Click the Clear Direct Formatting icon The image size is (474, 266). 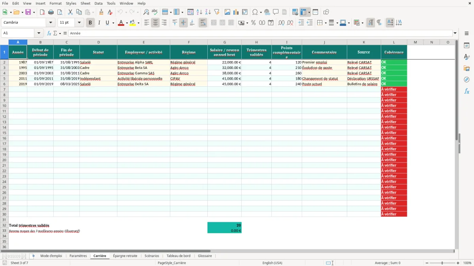tap(110, 12)
